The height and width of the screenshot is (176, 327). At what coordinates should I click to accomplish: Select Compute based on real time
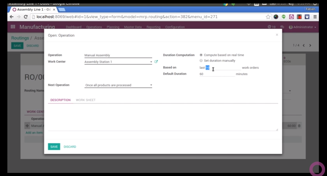coord(201,55)
